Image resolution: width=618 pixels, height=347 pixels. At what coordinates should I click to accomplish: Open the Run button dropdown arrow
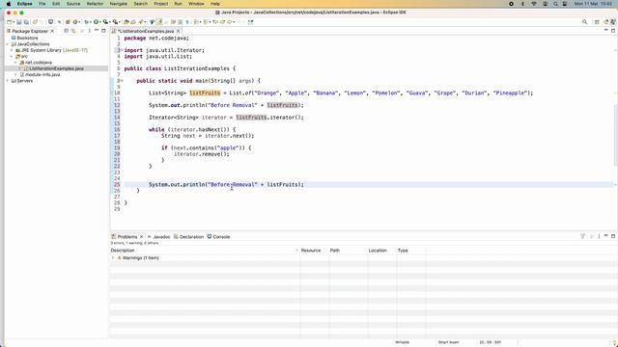tap(100, 22)
